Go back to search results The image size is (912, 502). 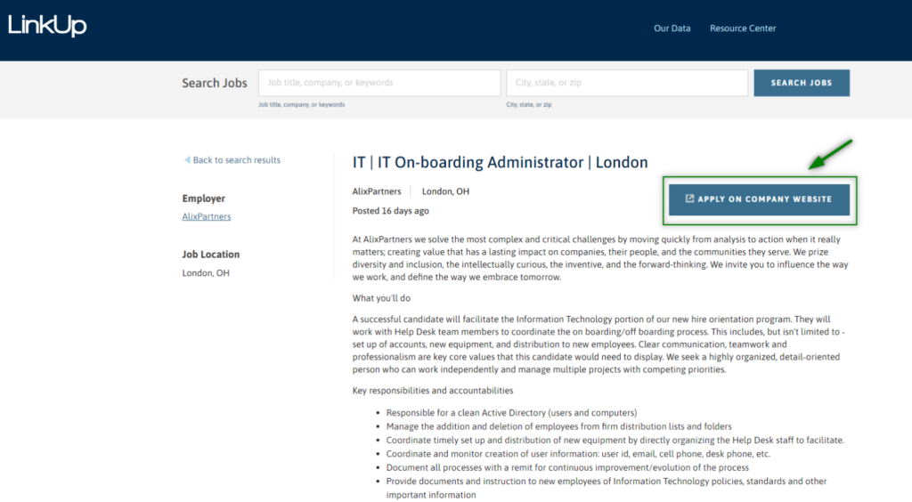click(236, 160)
